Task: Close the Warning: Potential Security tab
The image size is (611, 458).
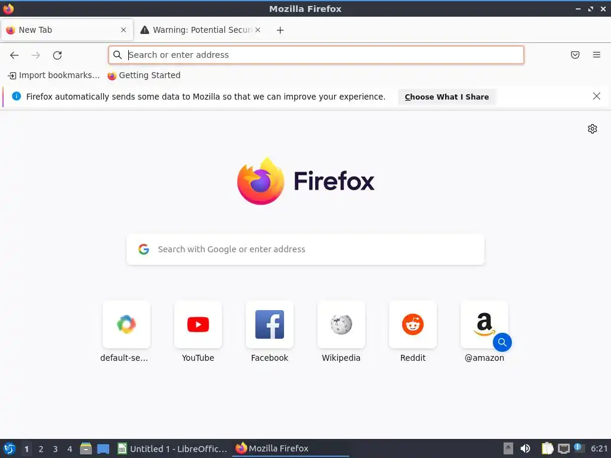Action: tap(258, 30)
